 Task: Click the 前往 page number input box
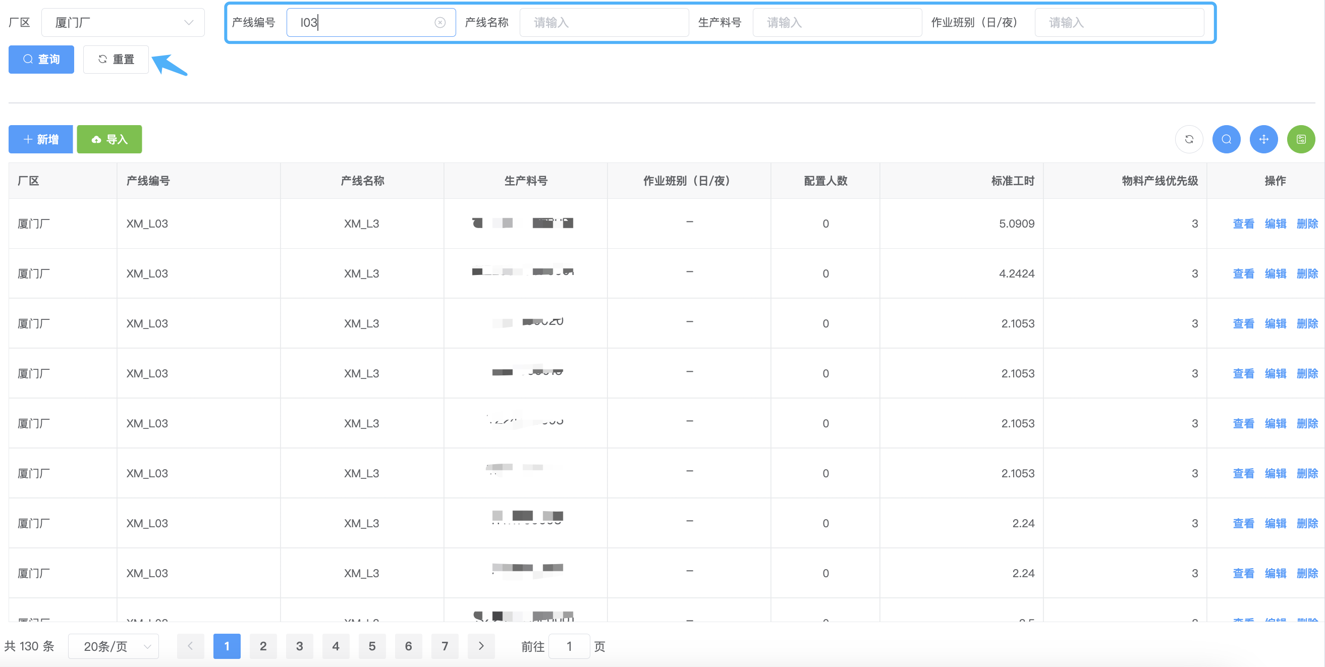569,646
